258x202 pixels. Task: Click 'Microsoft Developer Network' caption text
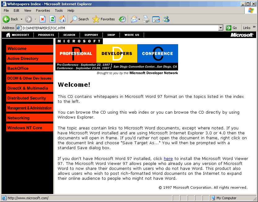pyautogui.click(x=154, y=73)
